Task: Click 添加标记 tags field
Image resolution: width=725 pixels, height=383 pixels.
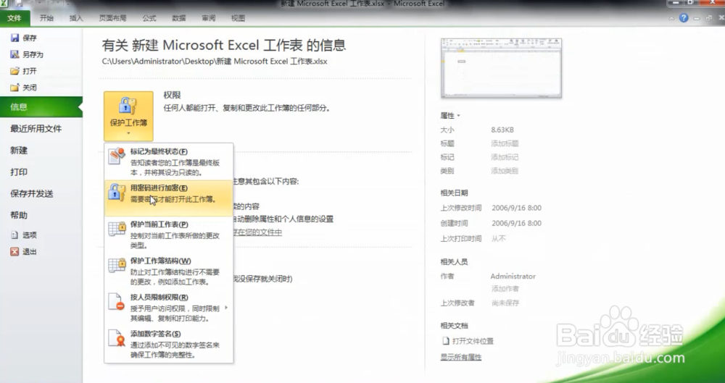Action: (x=505, y=157)
